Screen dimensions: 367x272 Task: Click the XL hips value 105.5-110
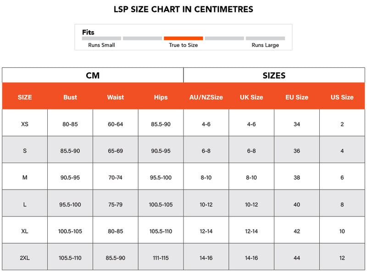[161, 231]
